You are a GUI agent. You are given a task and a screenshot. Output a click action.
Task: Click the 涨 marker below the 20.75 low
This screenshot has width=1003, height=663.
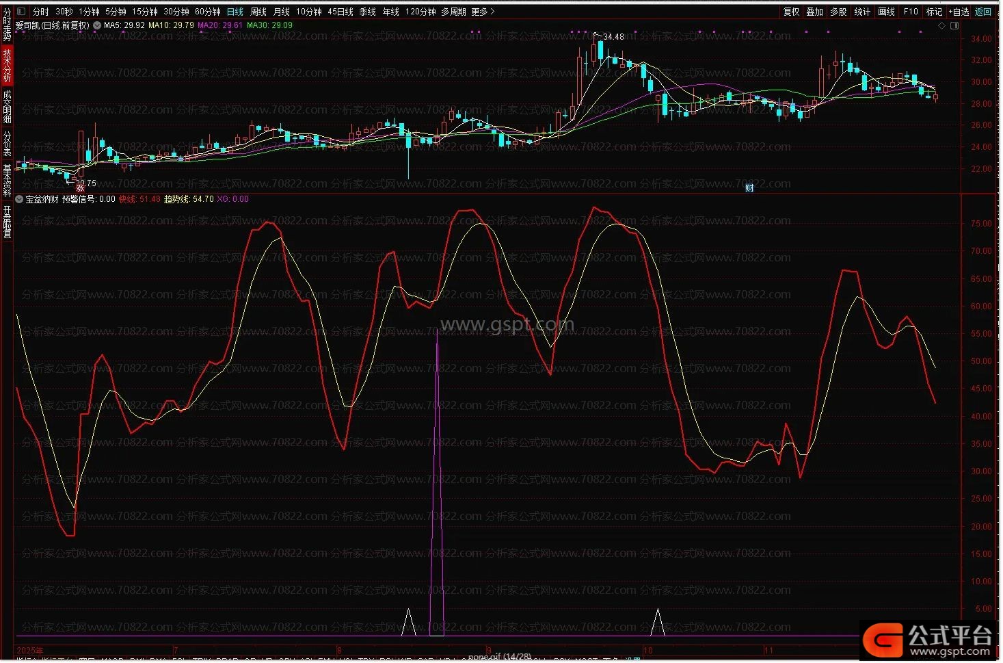[x=80, y=187]
